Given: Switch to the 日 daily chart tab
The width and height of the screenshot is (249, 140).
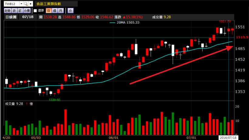Looking at the screenshot, I should tap(49, 11).
